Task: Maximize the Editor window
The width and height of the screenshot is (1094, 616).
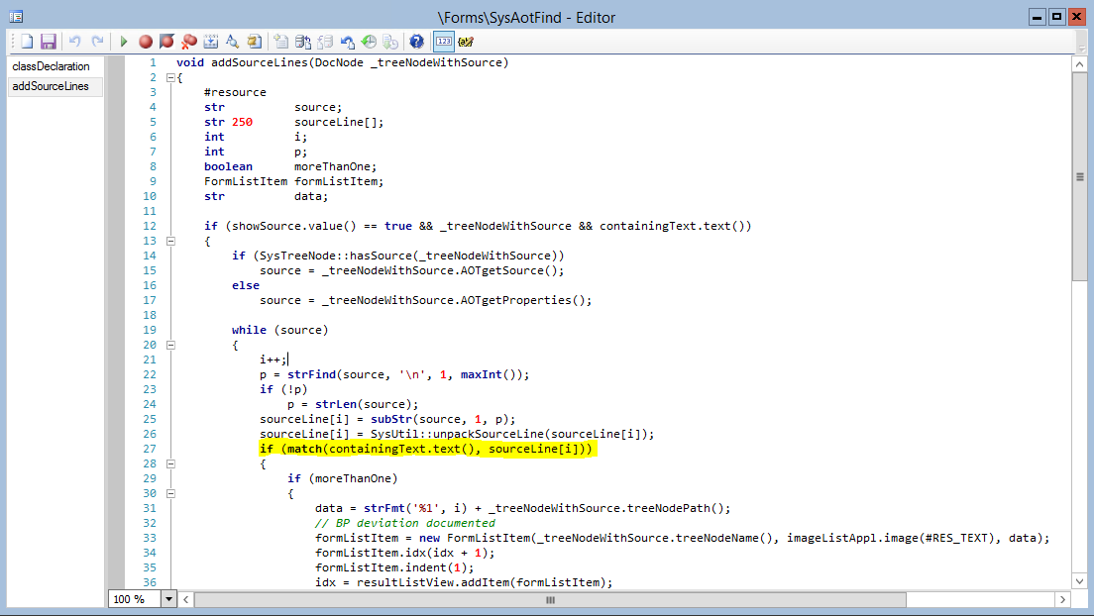Action: coord(1057,17)
